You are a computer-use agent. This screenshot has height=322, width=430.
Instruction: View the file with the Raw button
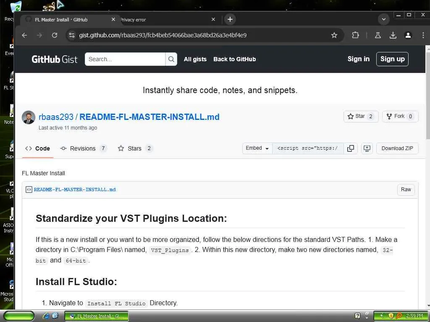tap(406, 190)
